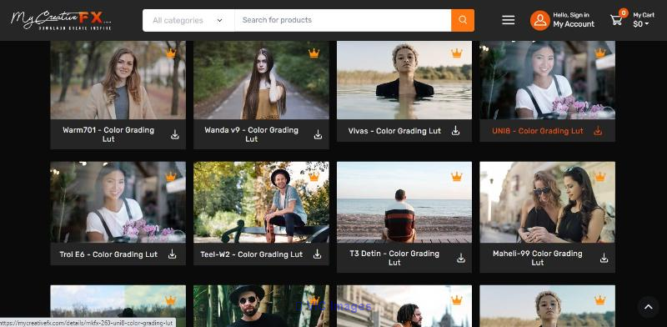667x327 pixels.
Task: Click crown badge on Troi E6 thumbnail
Action: 171,176
